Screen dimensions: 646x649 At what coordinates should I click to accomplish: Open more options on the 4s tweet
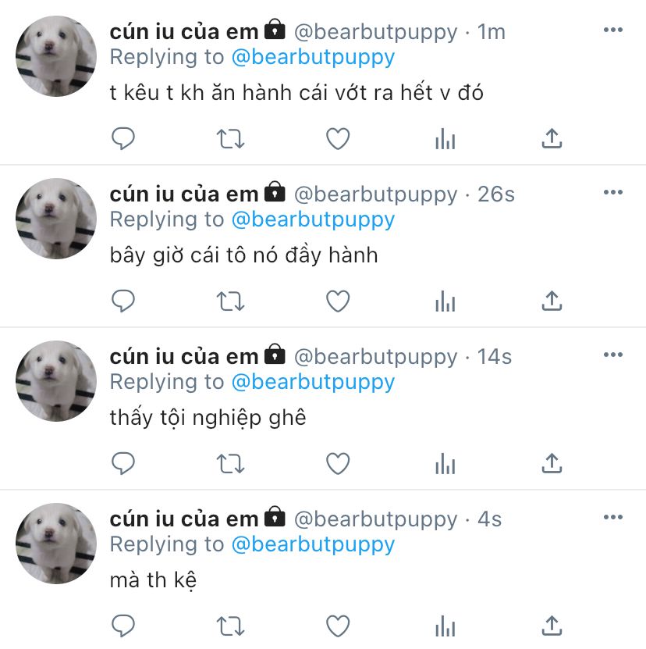(x=613, y=517)
